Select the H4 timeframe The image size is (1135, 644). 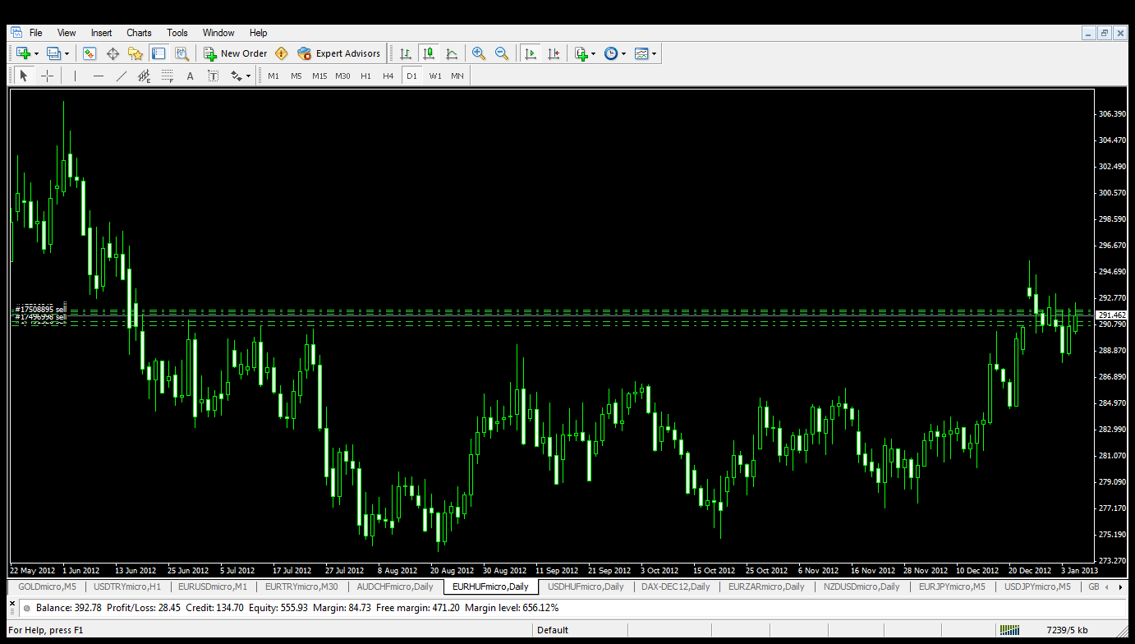[388, 76]
